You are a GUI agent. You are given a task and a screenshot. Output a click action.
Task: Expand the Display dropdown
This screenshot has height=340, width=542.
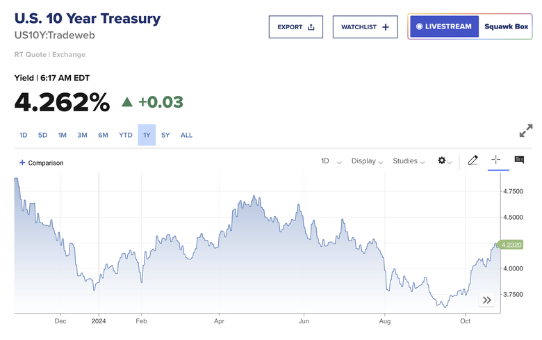(368, 161)
